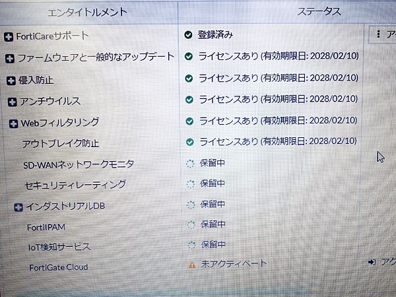Click 保留中 status for SD-WANネットワークモニタ
The image size is (396, 297).
(212, 163)
